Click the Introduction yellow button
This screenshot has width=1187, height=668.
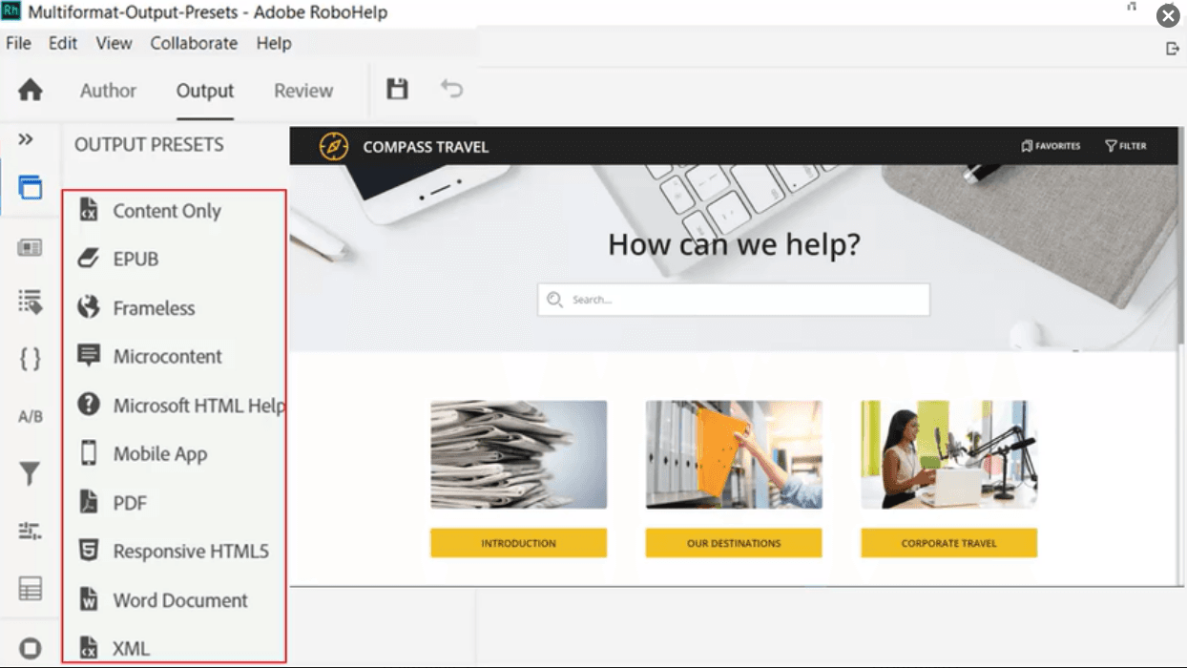coord(518,543)
